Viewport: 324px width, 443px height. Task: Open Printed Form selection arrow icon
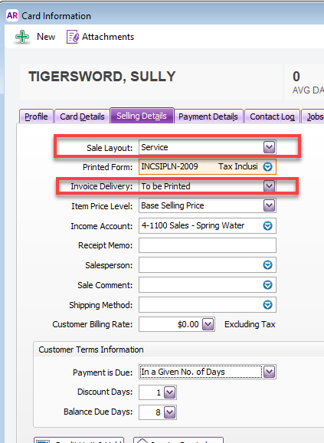(267, 166)
